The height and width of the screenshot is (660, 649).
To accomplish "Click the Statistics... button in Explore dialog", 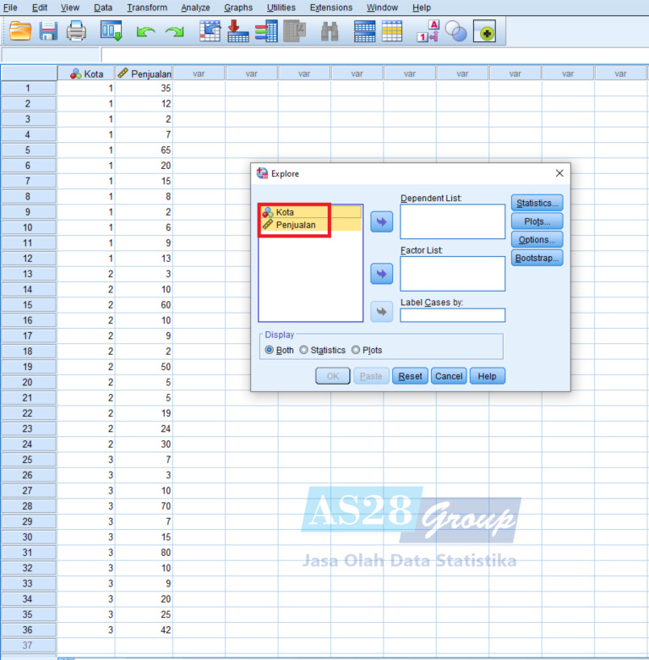I will click(537, 203).
